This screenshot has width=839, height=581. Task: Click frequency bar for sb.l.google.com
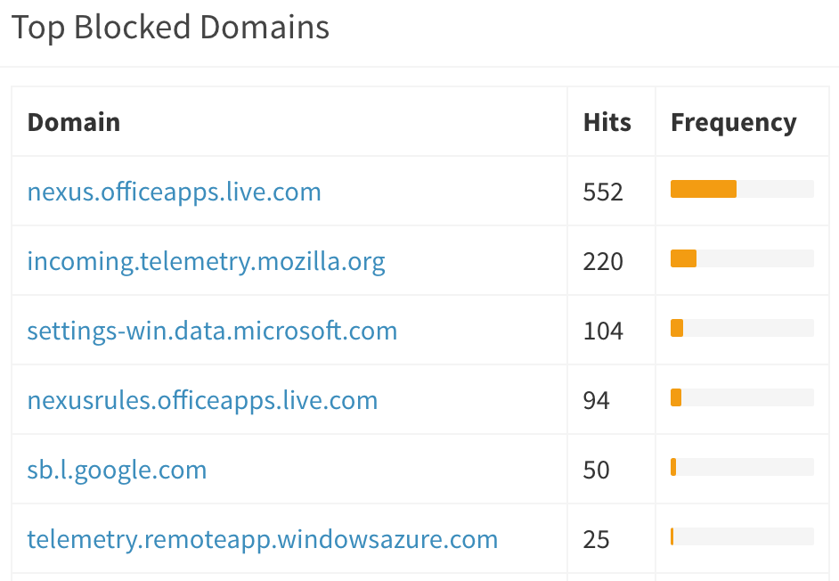(x=741, y=467)
